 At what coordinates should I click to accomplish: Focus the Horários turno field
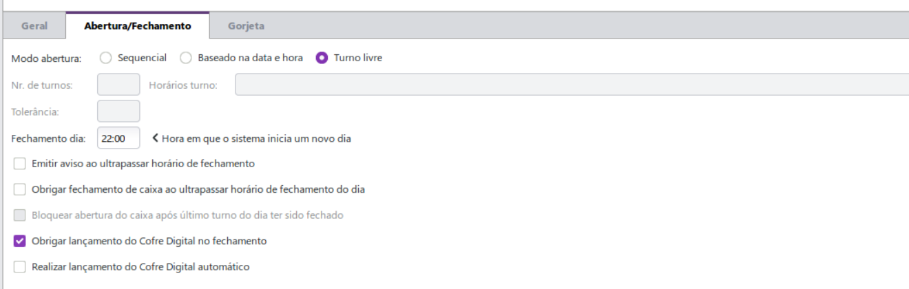572,85
